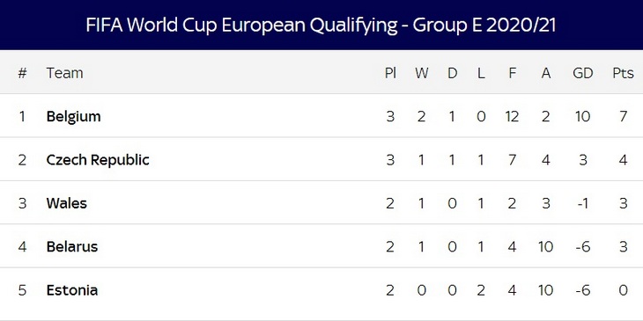Click Belgium's points value 7
The width and height of the screenshot is (643, 321).
[x=623, y=117]
